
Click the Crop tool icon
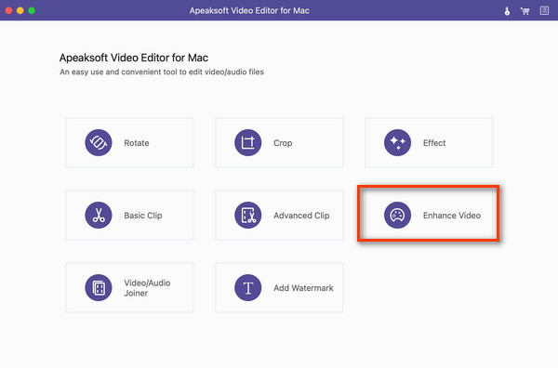(x=248, y=142)
